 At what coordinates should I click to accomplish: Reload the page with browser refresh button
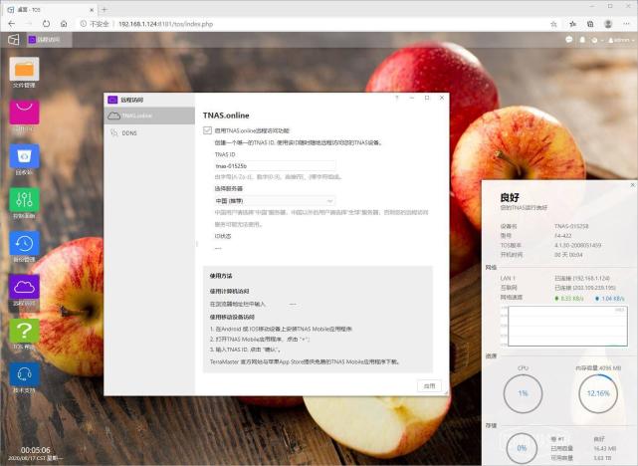[x=47, y=24]
